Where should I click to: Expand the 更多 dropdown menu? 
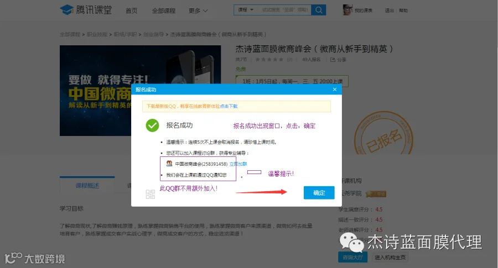[x=198, y=10]
